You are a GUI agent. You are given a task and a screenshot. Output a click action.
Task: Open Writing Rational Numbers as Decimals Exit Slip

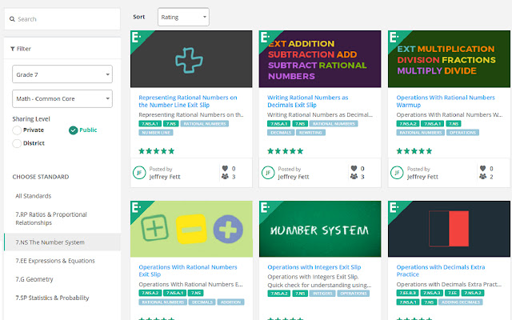pyautogui.click(x=307, y=102)
